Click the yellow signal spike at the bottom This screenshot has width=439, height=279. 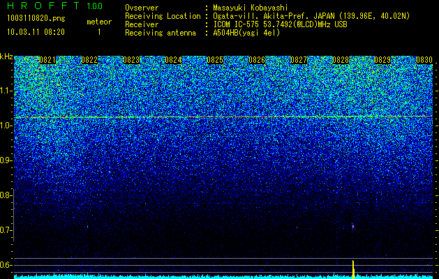point(353,269)
